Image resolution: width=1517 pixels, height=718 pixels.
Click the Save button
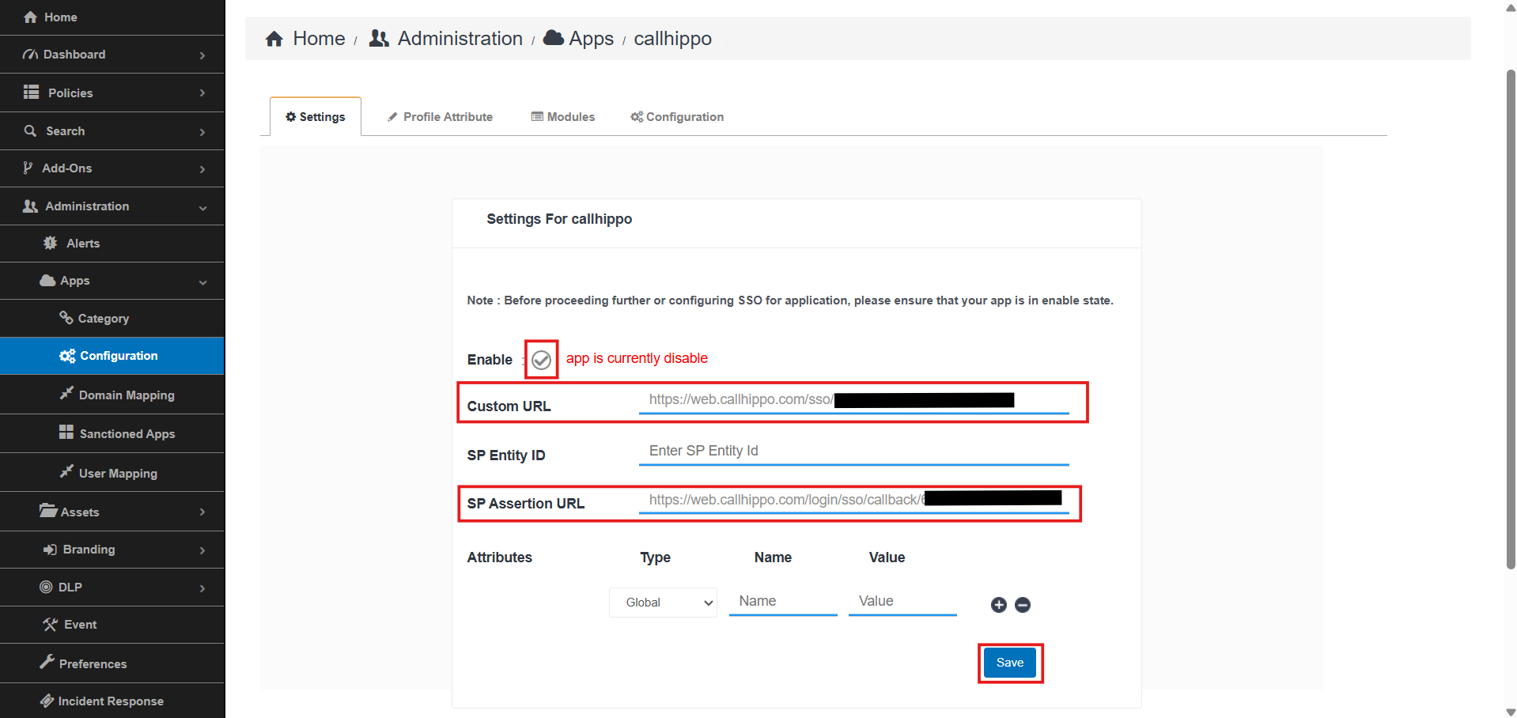point(1010,663)
